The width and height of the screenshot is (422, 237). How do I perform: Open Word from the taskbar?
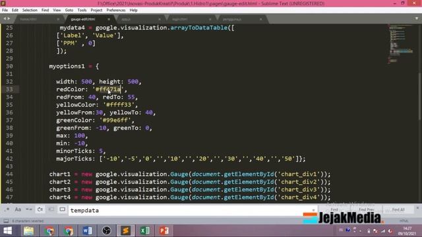pos(88,231)
